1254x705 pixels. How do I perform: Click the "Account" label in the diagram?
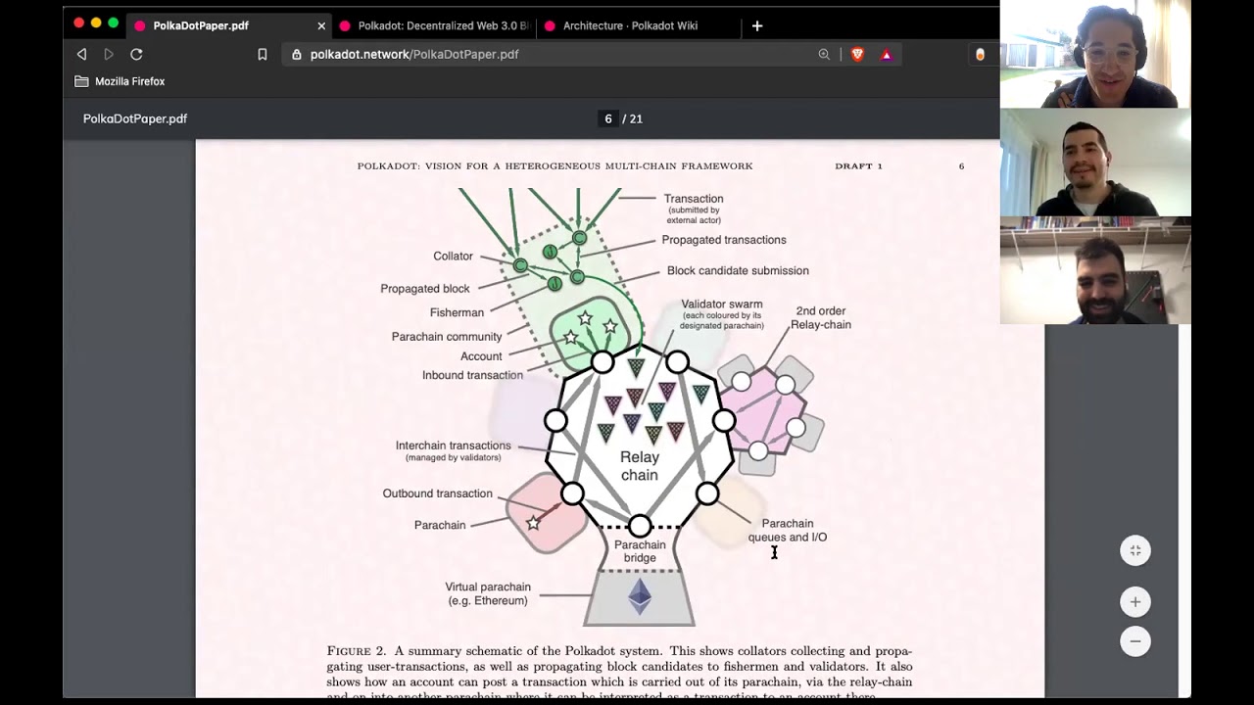(x=481, y=356)
